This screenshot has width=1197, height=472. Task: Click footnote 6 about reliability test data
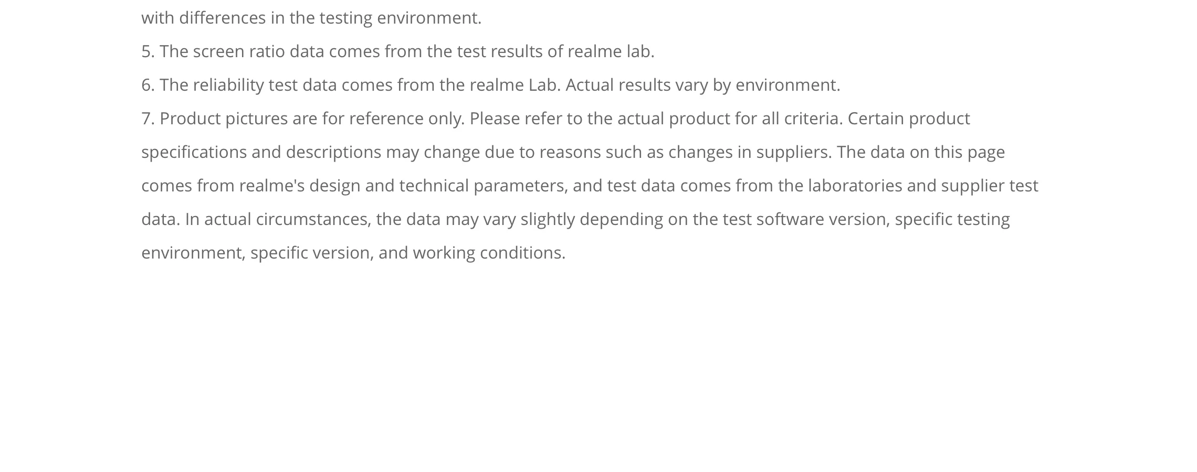pyautogui.click(x=491, y=85)
